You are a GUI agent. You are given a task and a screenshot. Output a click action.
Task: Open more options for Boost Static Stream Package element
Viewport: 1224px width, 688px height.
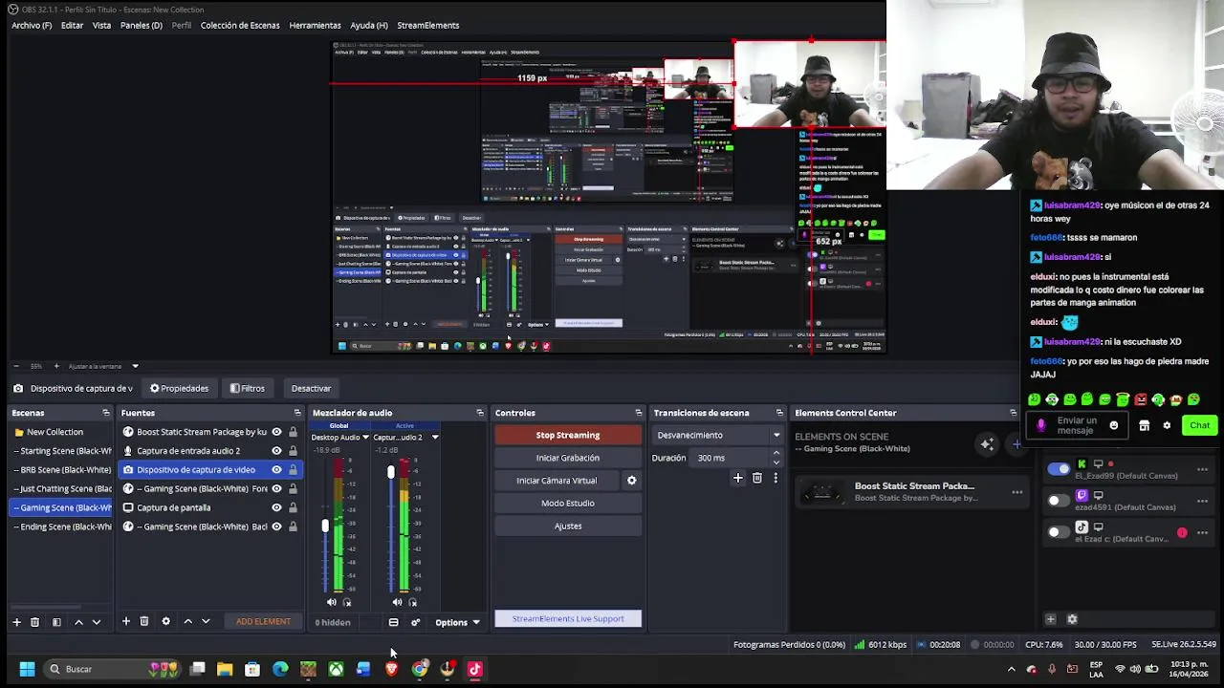pyautogui.click(x=1017, y=493)
